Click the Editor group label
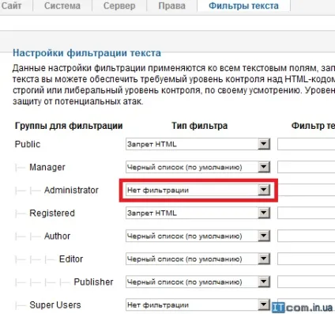 coord(71,259)
